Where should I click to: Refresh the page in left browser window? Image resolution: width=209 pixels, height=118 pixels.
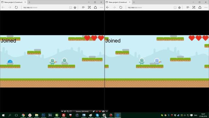tap(16, 8)
